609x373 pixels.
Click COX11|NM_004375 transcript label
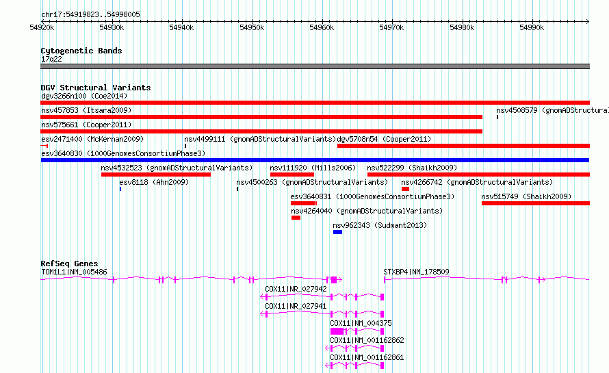[x=361, y=323]
